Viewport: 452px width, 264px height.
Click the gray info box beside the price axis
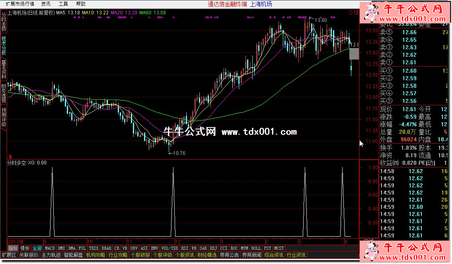click(x=354, y=54)
